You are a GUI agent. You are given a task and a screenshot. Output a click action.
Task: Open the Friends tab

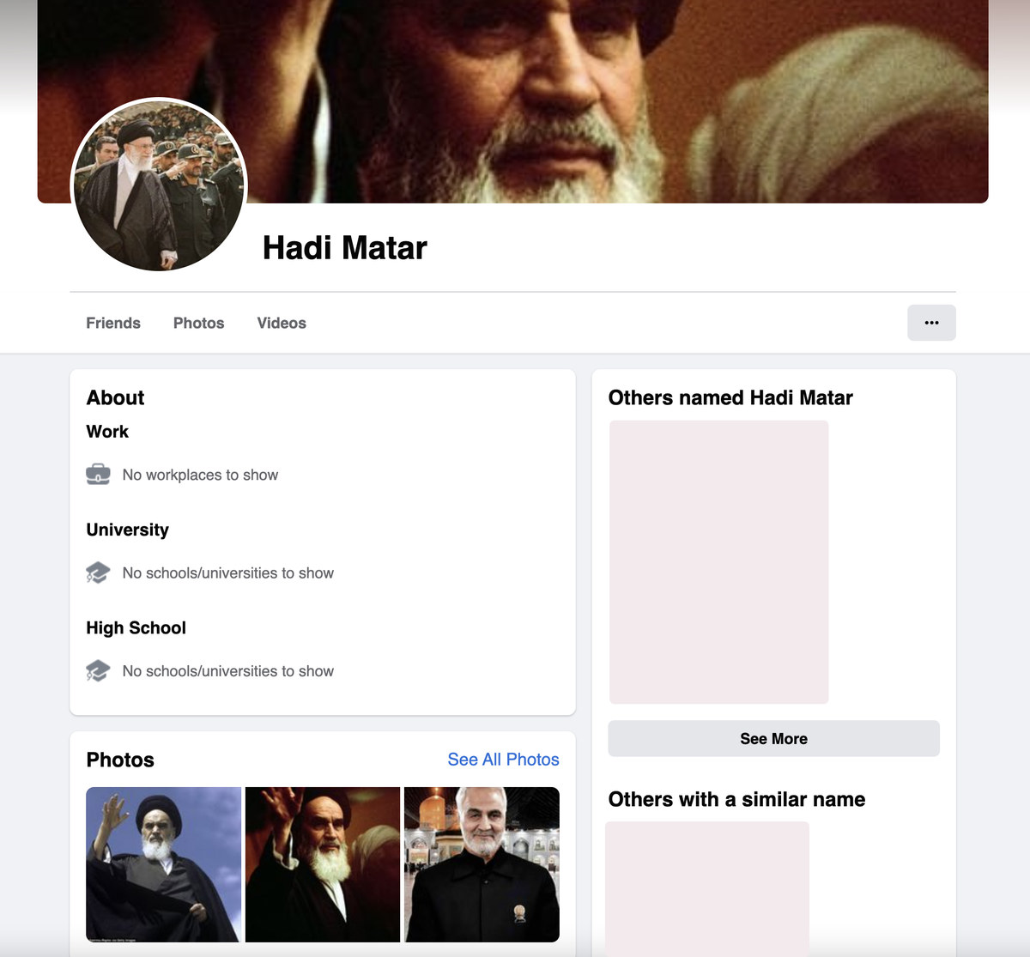(x=113, y=323)
